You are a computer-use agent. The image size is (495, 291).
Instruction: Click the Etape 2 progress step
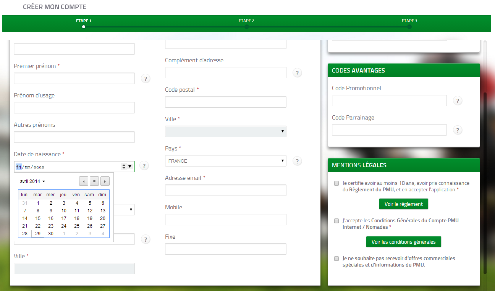pos(247,27)
